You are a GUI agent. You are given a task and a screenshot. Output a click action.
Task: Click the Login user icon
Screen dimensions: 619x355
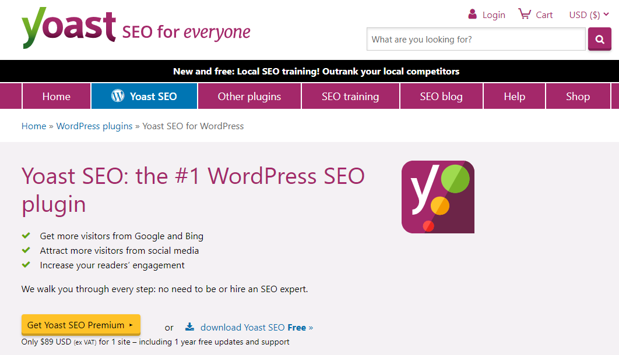pyautogui.click(x=472, y=14)
